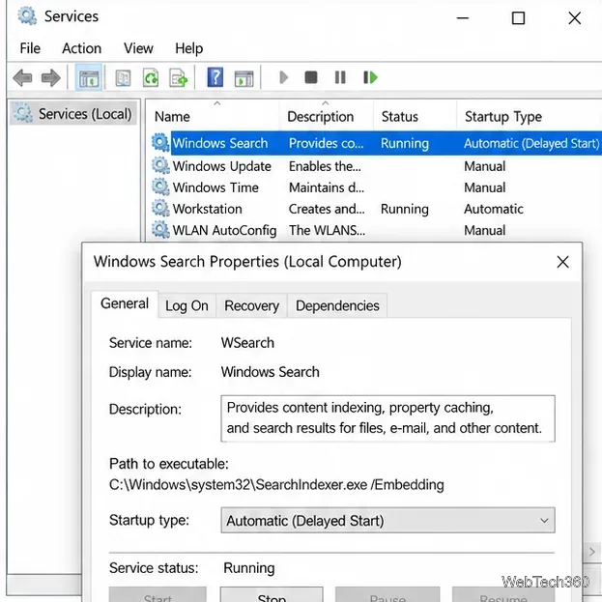Viewport: 602px width, 602px height.
Task: Select the Windows Search service row
Action: coord(376,143)
